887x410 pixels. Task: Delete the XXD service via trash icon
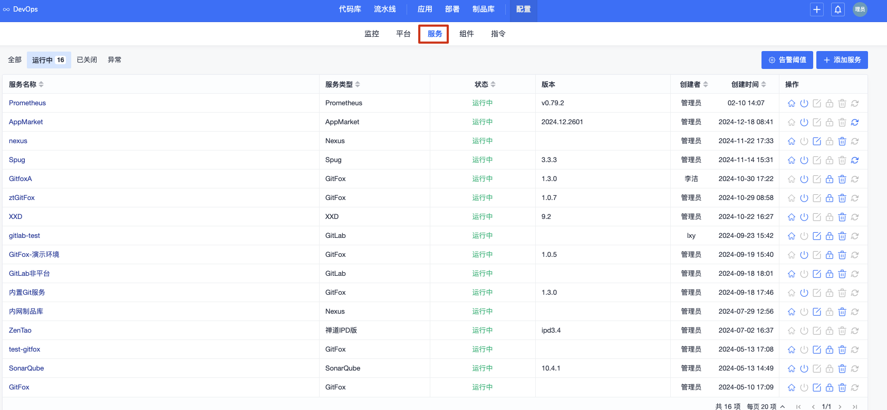842,217
